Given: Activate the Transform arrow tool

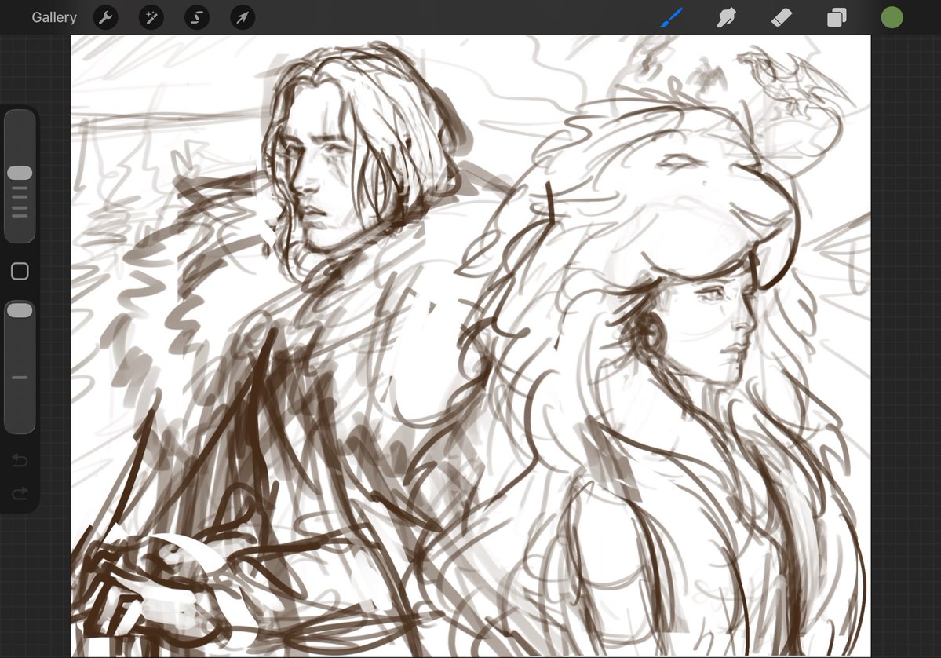Looking at the screenshot, I should pos(243,17).
